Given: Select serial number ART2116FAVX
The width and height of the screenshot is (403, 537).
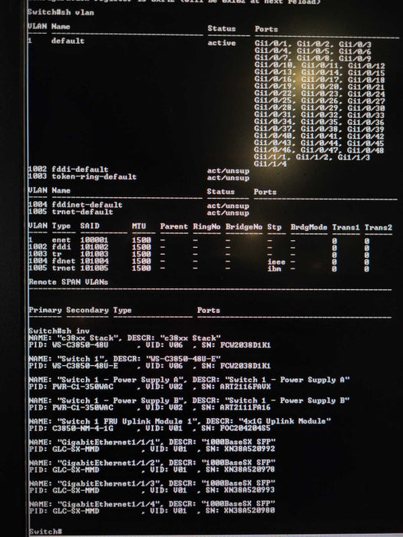Looking at the screenshot, I should (x=245, y=387).
